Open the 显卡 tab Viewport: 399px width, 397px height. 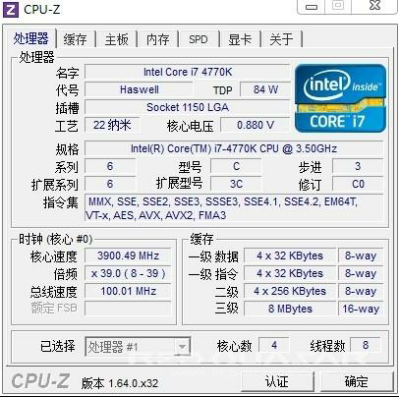click(x=240, y=39)
